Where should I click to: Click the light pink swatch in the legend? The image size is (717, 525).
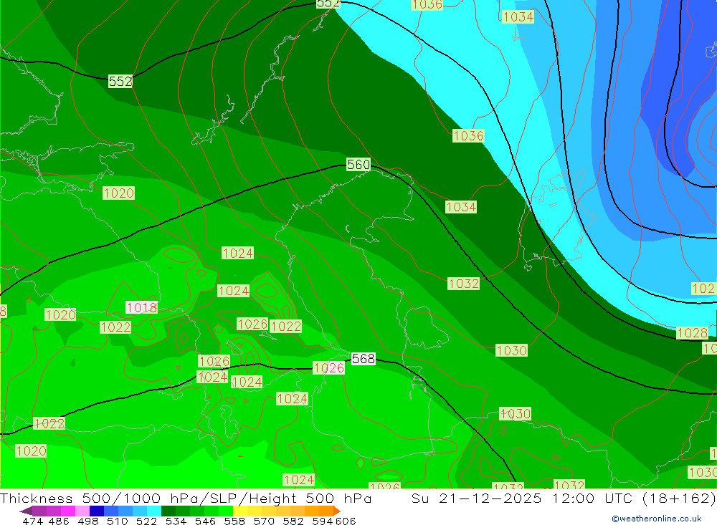tap(82, 511)
